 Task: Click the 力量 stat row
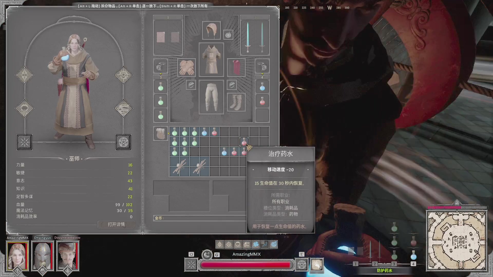[x=74, y=165]
